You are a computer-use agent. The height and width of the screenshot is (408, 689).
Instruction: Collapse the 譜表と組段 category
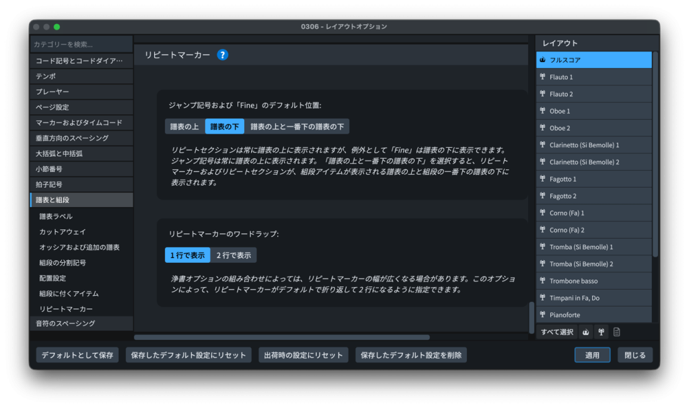81,200
